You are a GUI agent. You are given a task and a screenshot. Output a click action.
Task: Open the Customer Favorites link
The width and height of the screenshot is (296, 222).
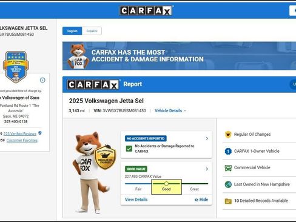[22, 140]
